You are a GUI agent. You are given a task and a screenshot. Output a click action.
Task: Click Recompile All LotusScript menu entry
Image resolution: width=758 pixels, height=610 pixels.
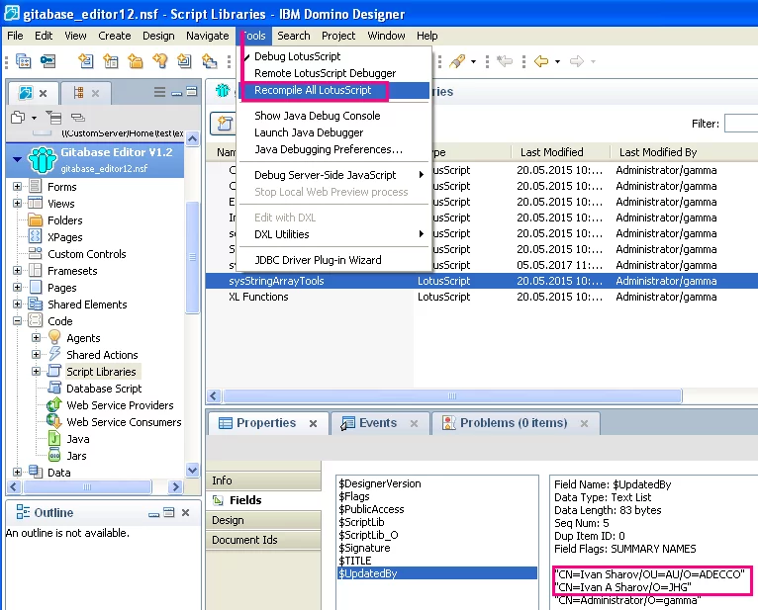point(313,90)
